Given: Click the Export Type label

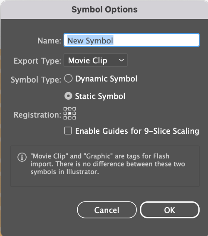Looking at the screenshot, I should tap(37, 61).
